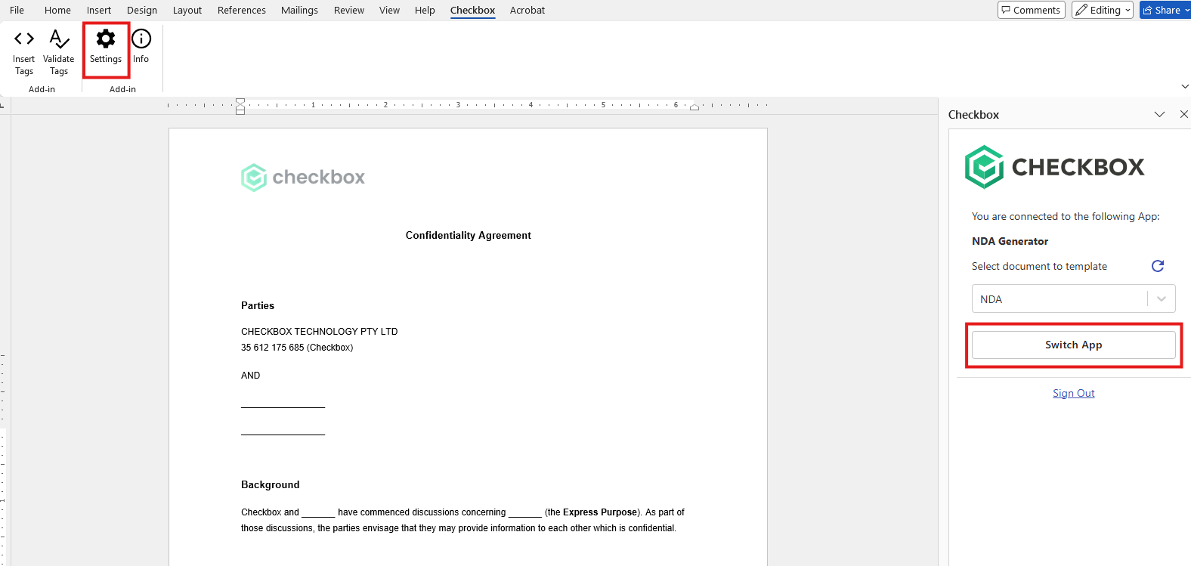The image size is (1191, 566).
Task: Click the "Confidentiality Agreement" title
Action: point(469,236)
